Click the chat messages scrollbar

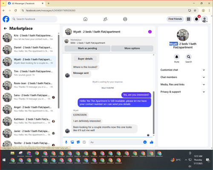click(153, 113)
